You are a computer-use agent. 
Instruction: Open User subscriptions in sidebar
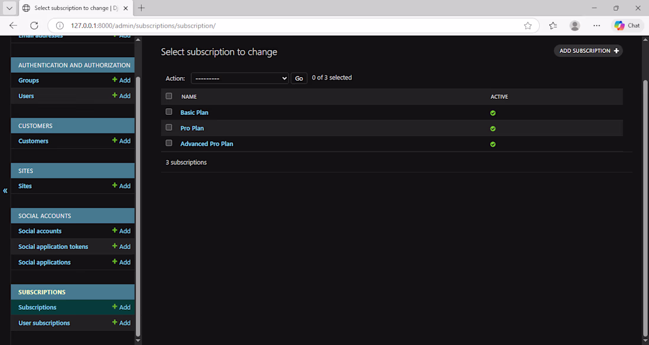[44, 323]
